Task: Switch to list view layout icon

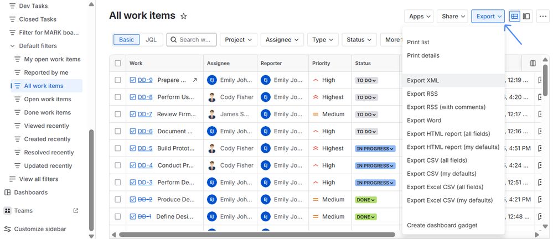Action: tap(515, 16)
